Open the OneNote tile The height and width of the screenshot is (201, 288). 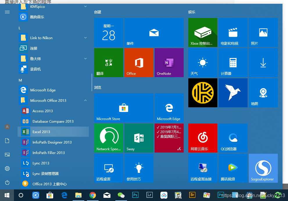point(169,63)
